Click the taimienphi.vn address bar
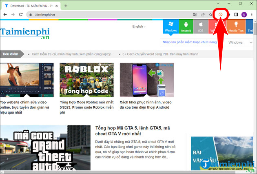 (x=109, y=15)
